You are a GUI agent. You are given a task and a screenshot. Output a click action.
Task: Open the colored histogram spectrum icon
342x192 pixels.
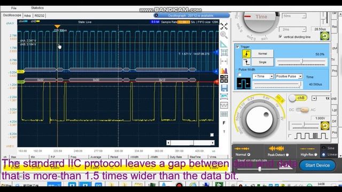[x=224, y=70]
